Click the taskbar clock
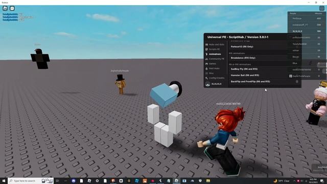 coord(313,180)
